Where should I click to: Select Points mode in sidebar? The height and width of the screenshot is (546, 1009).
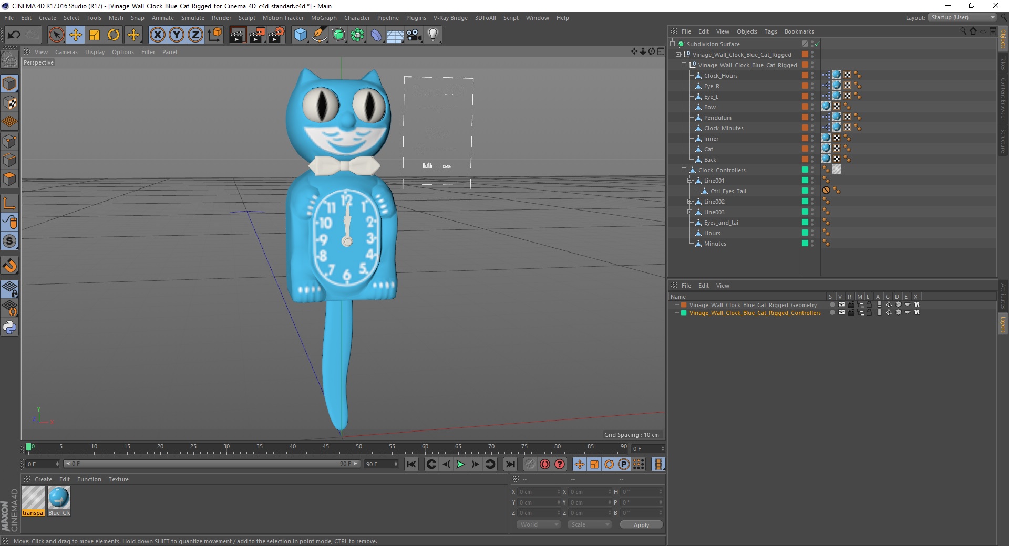9,141
